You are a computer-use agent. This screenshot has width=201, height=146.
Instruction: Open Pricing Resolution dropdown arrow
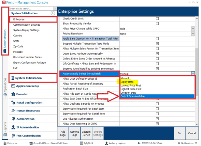tap(193, 33)
